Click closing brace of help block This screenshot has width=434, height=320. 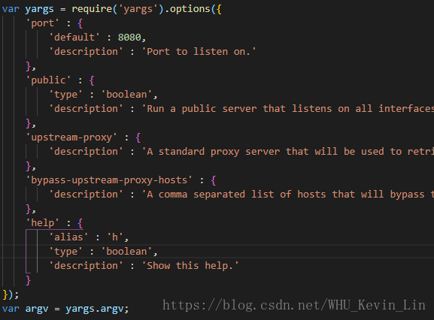click(x=28, y=280)
